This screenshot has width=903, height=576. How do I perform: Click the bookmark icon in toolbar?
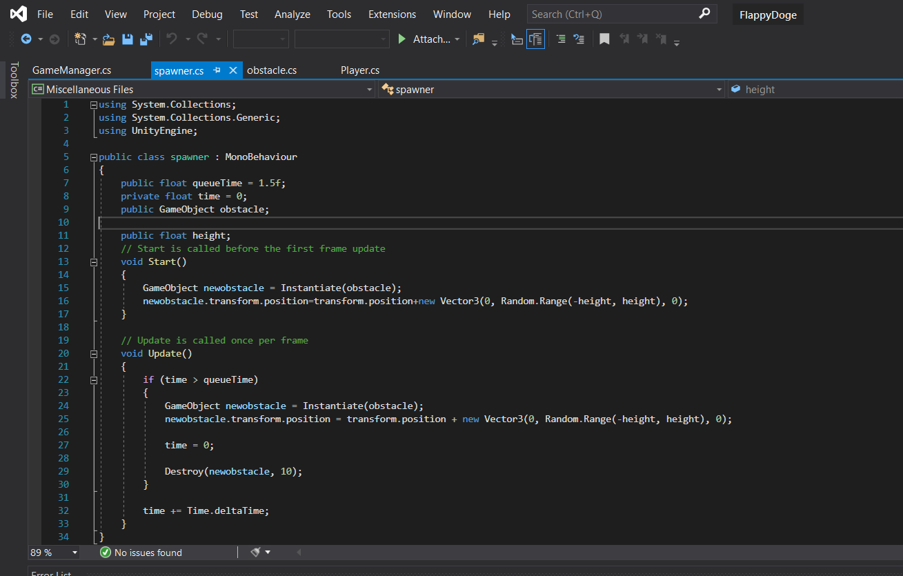click(604, 39)
